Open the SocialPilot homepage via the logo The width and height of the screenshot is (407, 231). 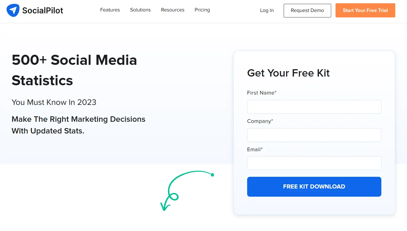click(35, 10)
